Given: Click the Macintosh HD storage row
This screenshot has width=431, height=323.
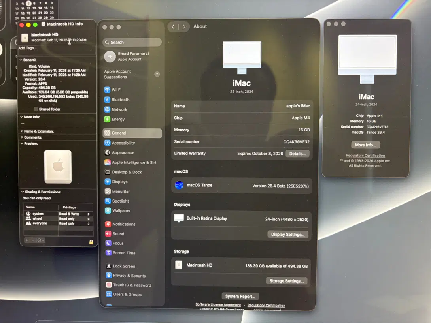Looking at the screenshot, I should pos(241,265).
